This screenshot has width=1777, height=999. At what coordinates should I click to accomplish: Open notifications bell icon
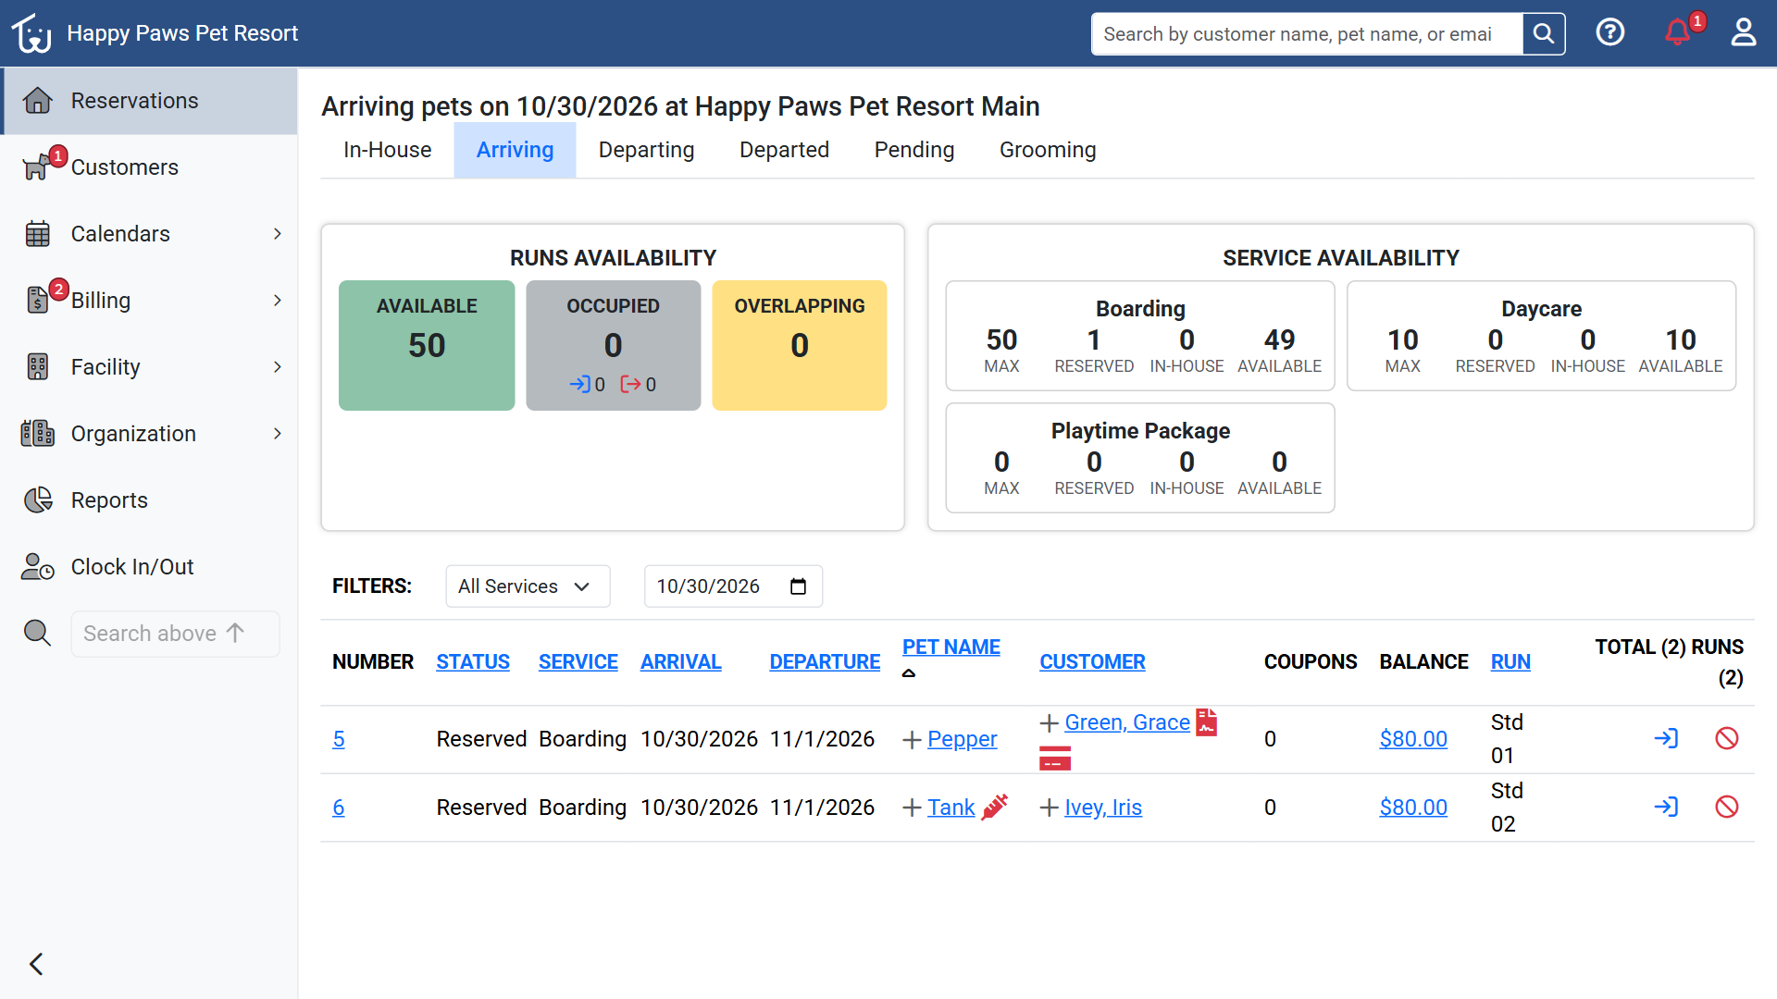pyautogui.click(x=1677, y=33)
